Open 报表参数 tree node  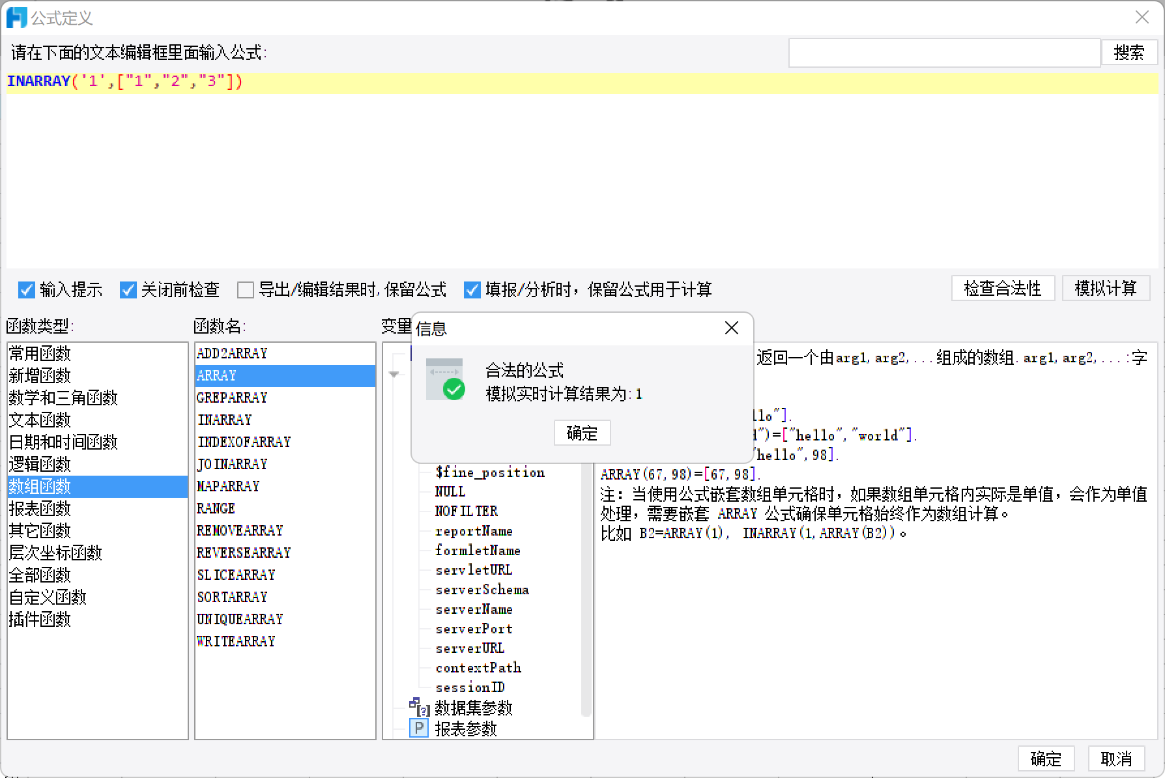click(466, 728)
